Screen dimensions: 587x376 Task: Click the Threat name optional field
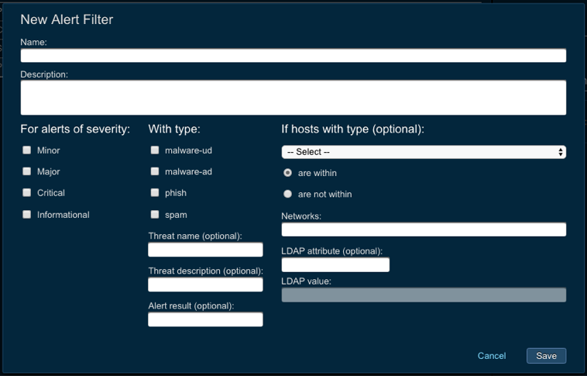coord(205,250)
